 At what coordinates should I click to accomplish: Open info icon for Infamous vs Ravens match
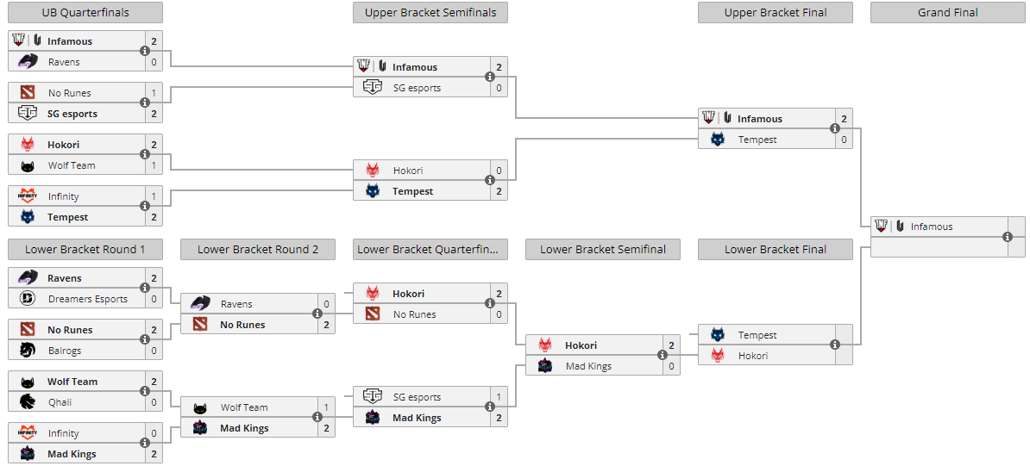145,51
